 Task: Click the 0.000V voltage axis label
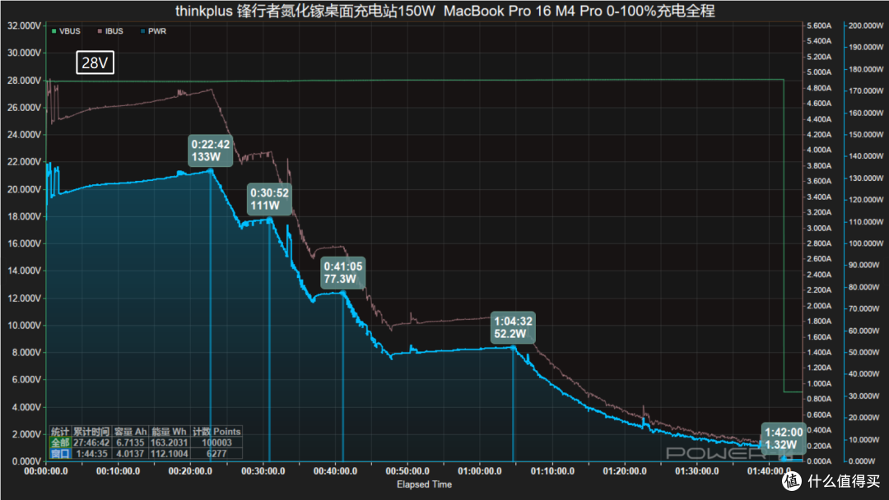pos(26,461)
